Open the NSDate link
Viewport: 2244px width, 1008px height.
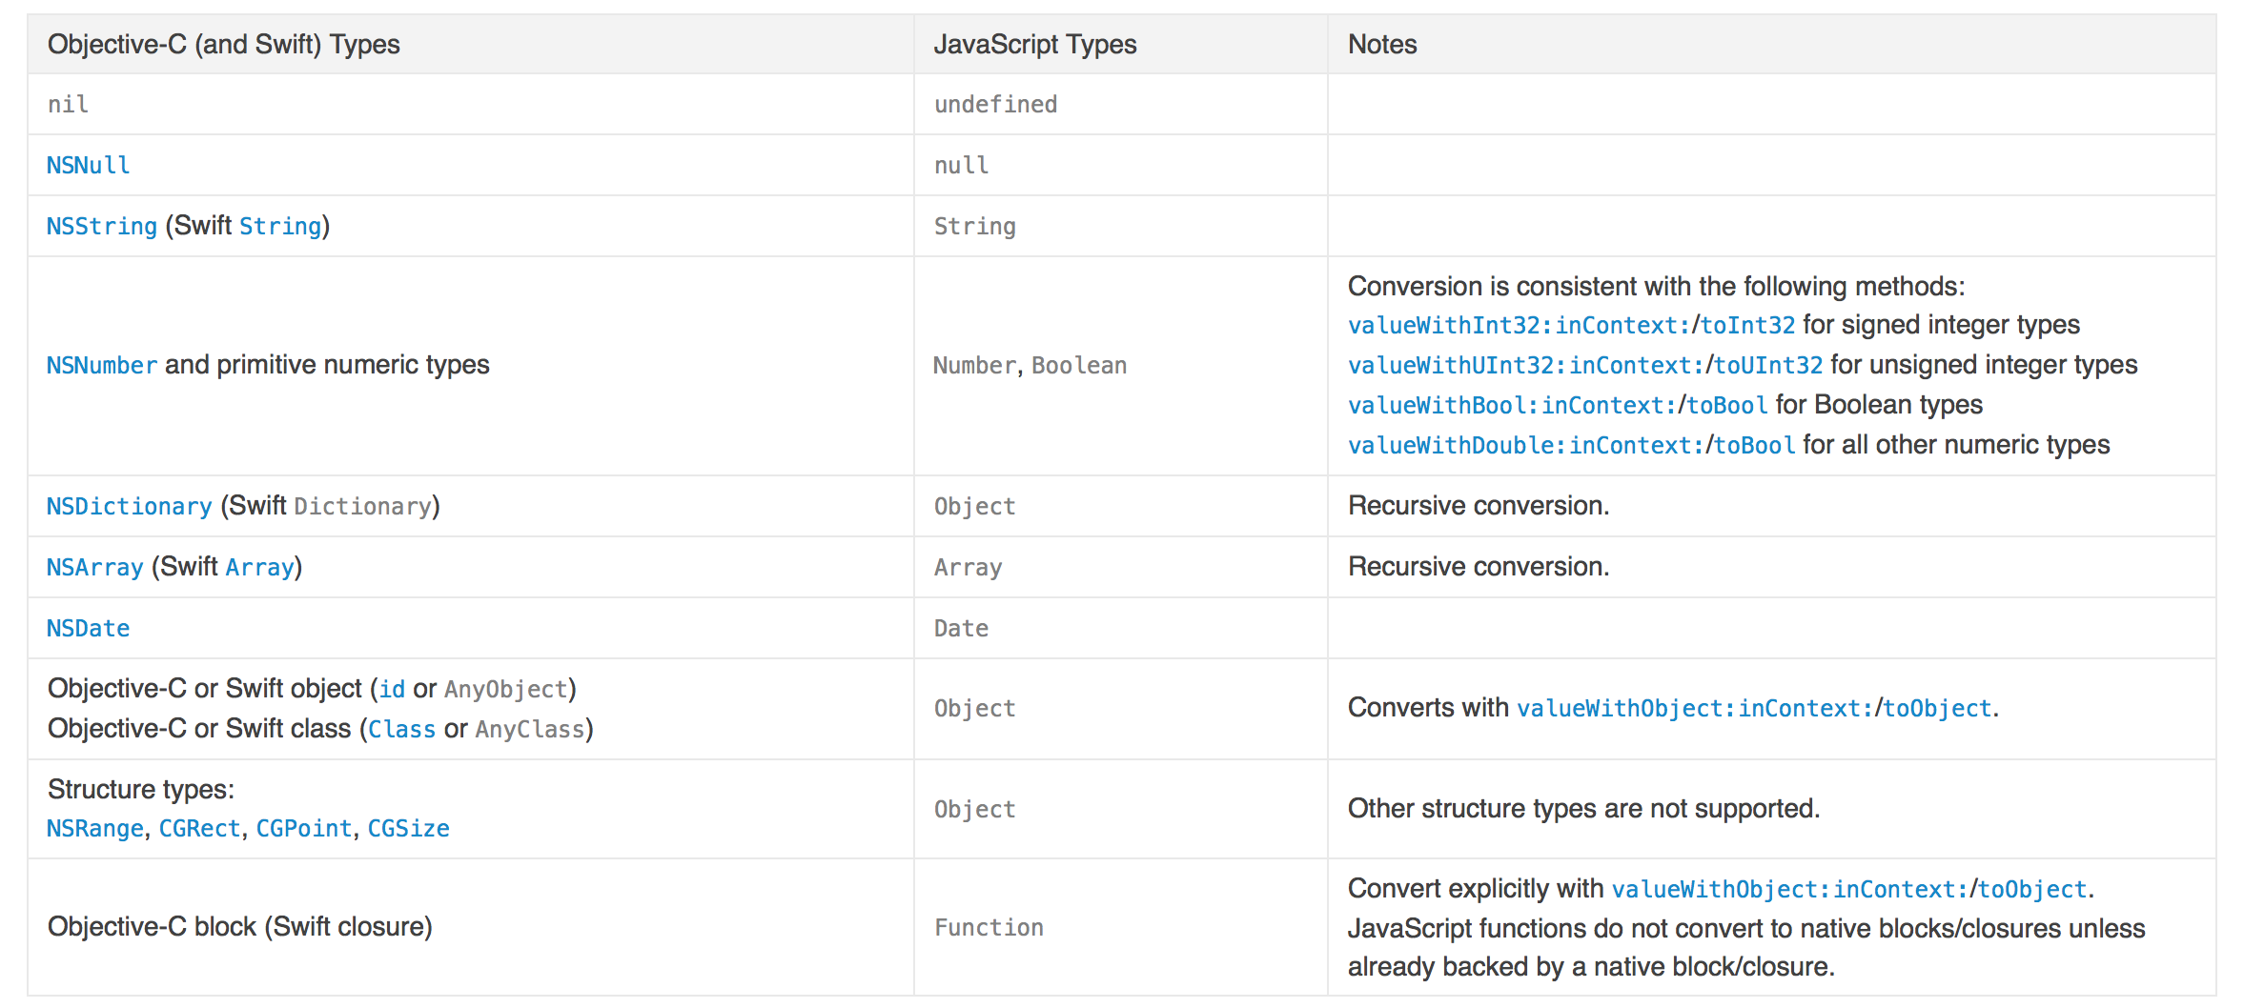click(x=88, y=628)
